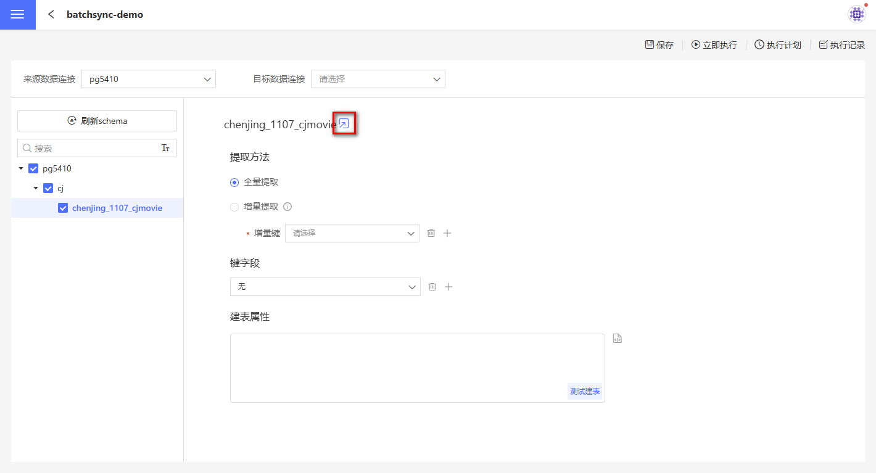This screenshot has height=473, width=876.
Task: Select the 增量提取 radio button
Action: point(234,207)
